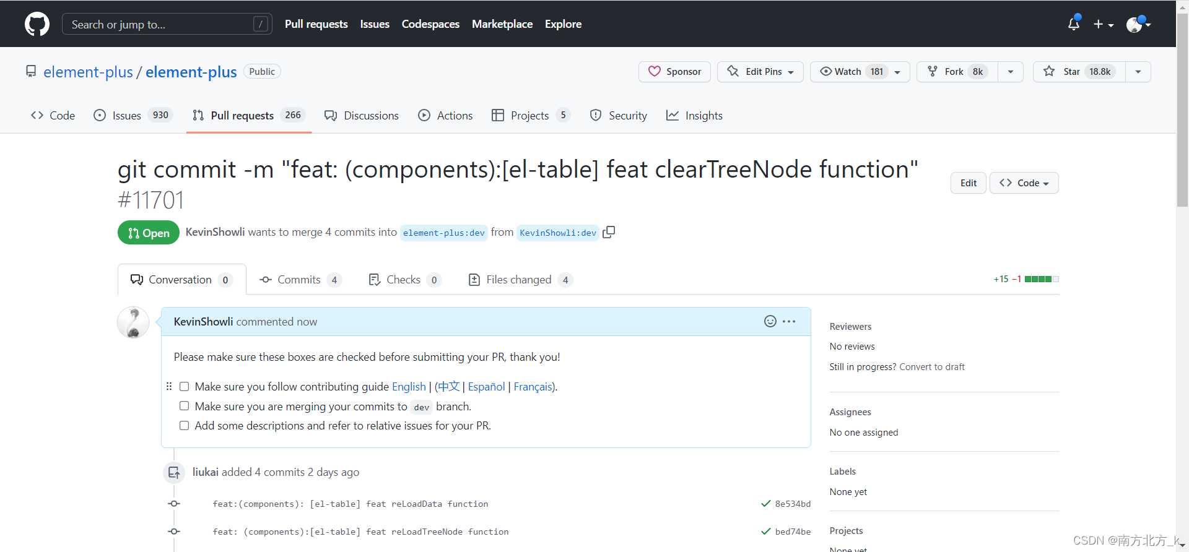
Task: Open the Français contributing guide link
Action: [533, 387]
